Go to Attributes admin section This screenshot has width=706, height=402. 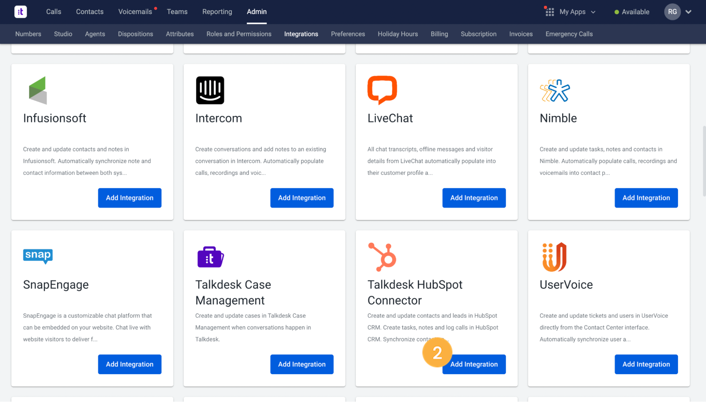(180, 34)
